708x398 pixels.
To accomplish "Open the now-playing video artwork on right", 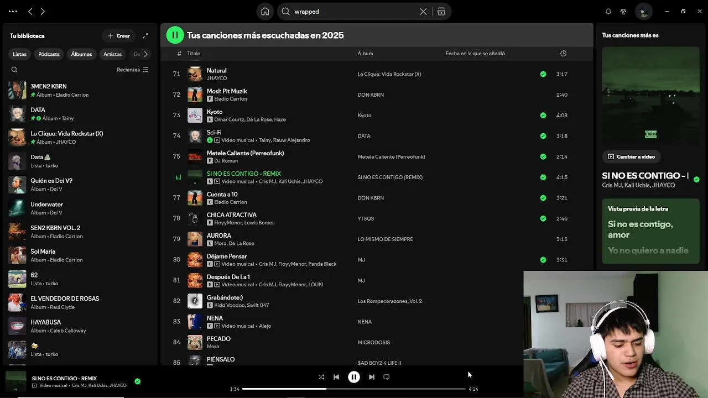I will pos(650,96).
